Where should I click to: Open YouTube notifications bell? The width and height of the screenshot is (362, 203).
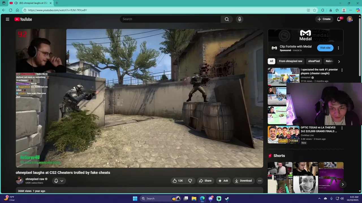[339, 19]
